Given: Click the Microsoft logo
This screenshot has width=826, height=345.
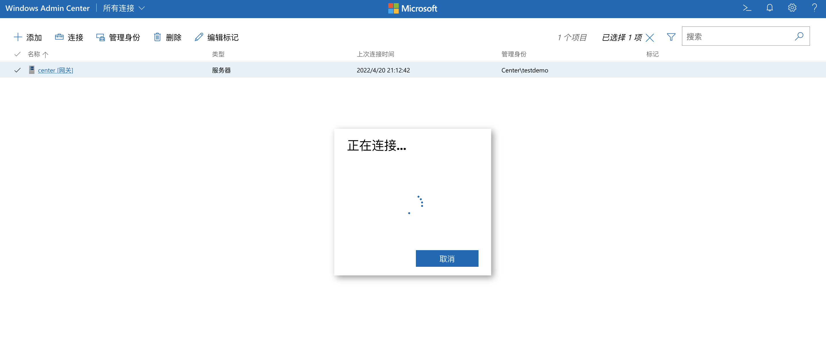Looking at the screenshot, I should [x=413, y=8].
